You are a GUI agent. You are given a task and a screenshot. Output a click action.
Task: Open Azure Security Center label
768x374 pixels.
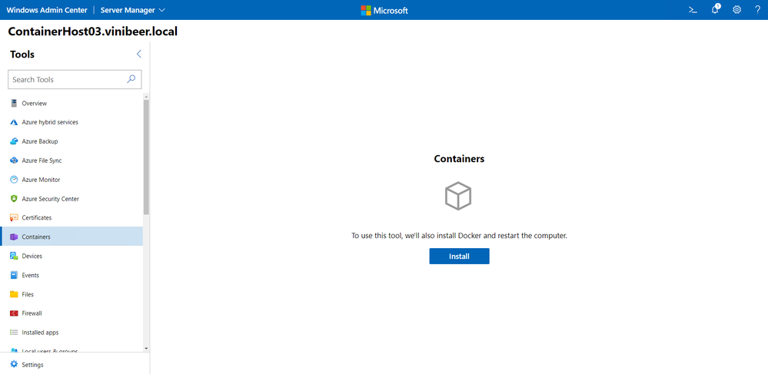coord(51,199)
